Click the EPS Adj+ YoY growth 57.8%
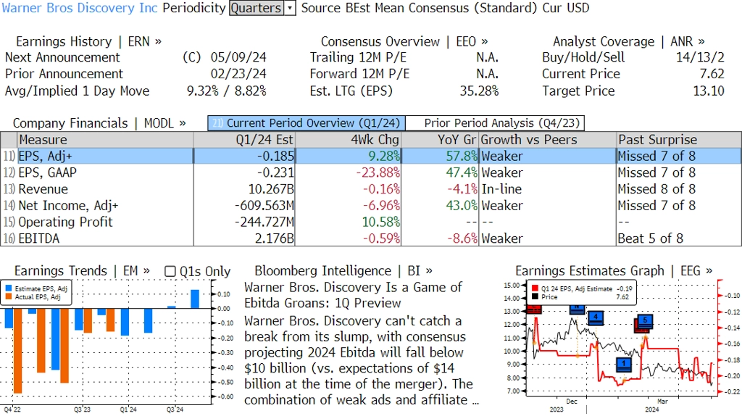Viewport: 742px width, 416px height. click(x=462, y=156)
